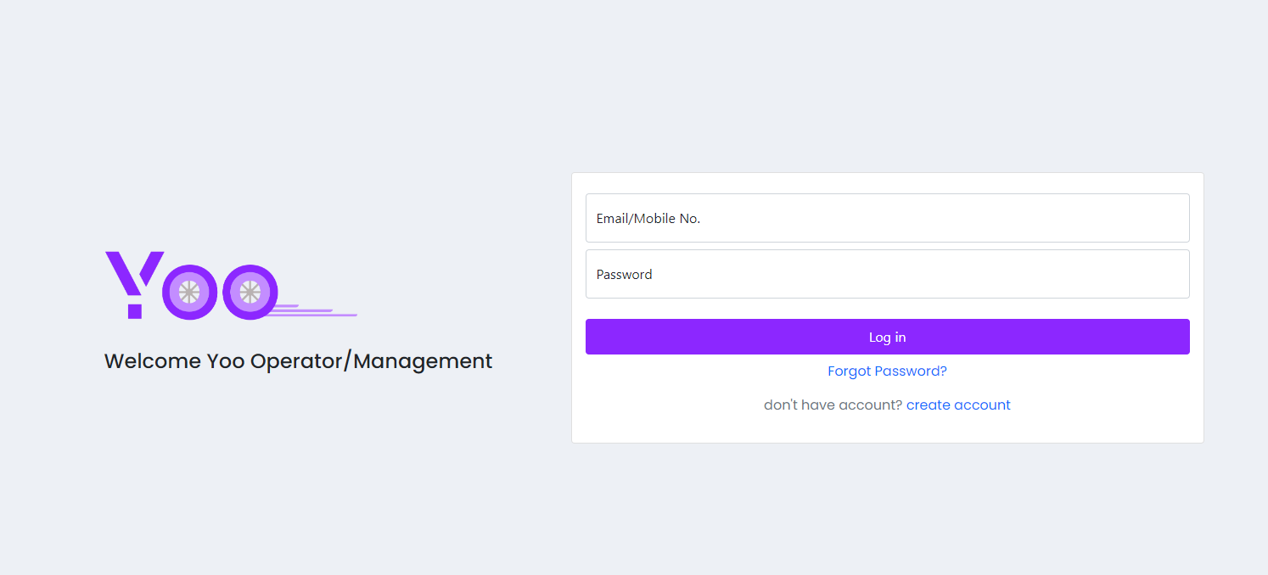Click the Email/Mobile No. placeholder text

(648, 218)
